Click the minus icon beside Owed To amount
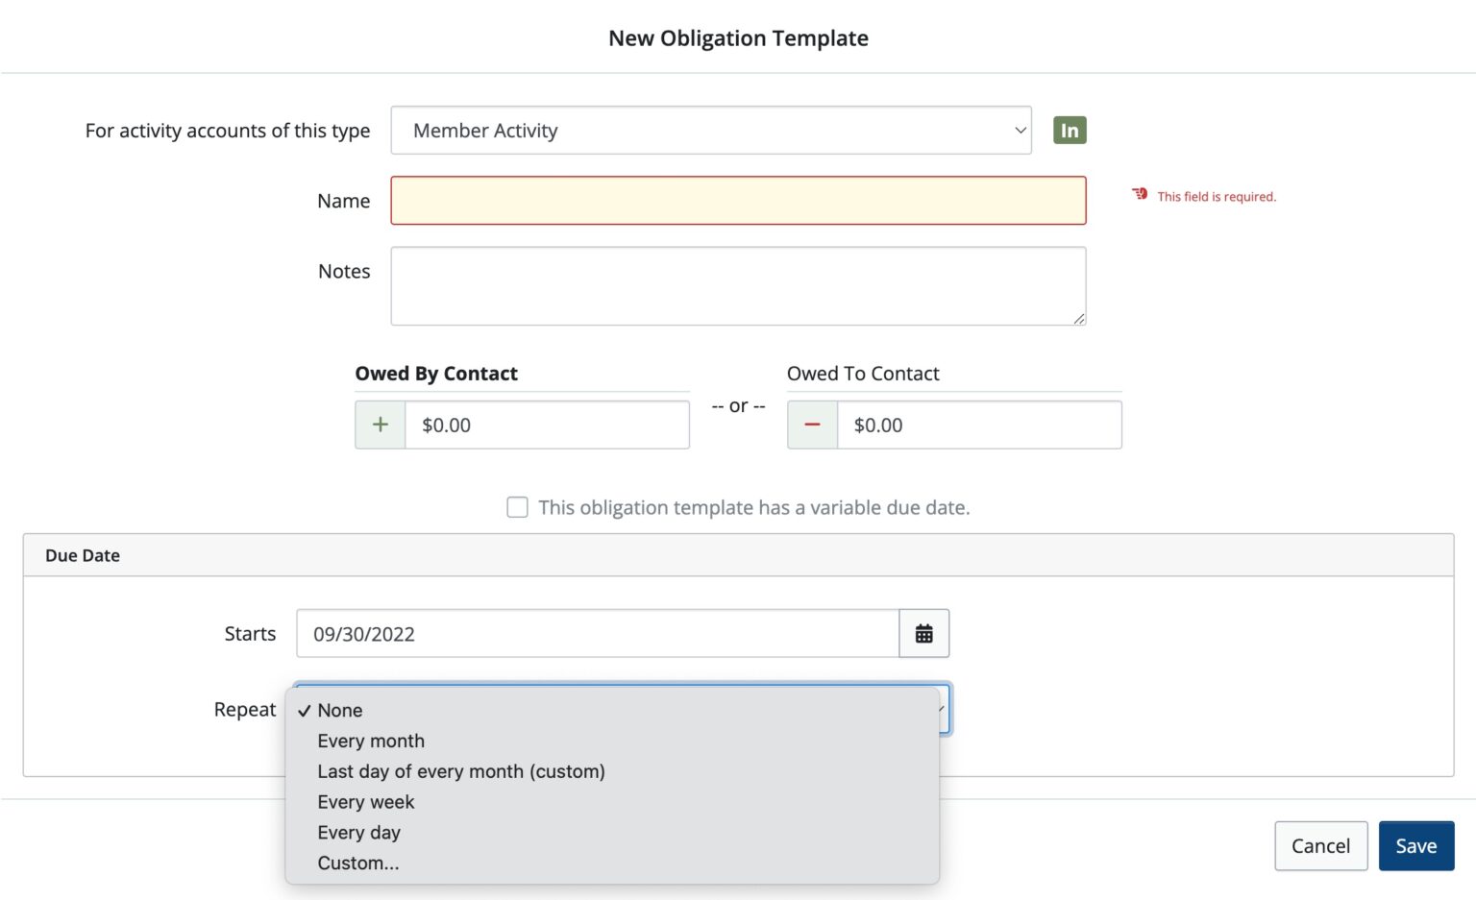 (x=811, y=424)
